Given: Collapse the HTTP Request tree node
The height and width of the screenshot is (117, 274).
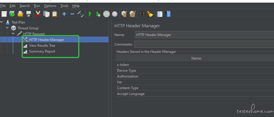Looking at the screenshot, I should pos(13,34).
